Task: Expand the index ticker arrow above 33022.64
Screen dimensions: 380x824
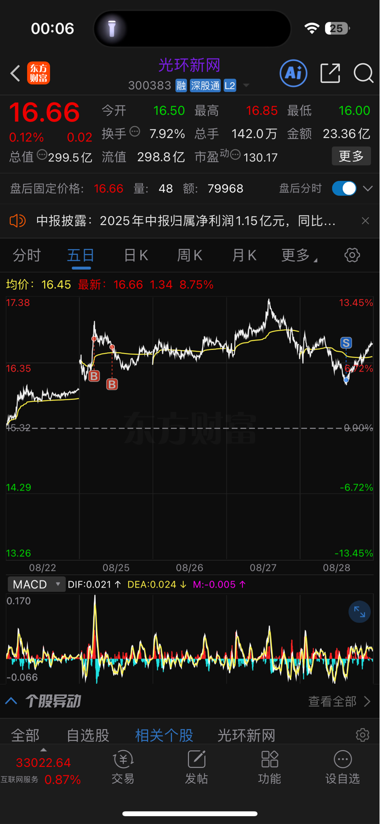Action: click(43, 750)
